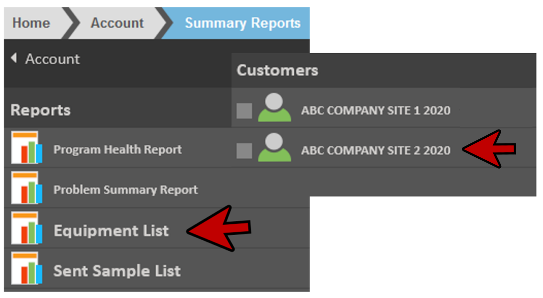
Task: Click ABC Company Site 2 user avatar
Action: (x=274, y=148)
